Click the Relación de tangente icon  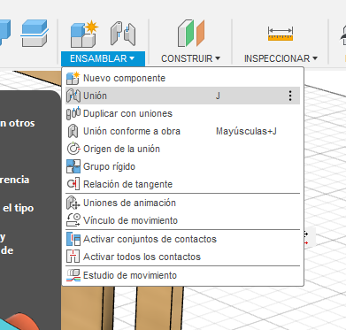pos(73,184)
